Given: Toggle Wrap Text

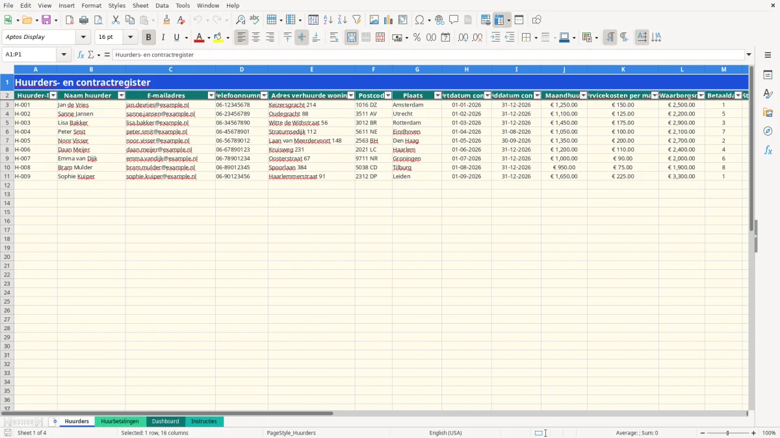Looking at the screenshot, I should pos(334,38).
